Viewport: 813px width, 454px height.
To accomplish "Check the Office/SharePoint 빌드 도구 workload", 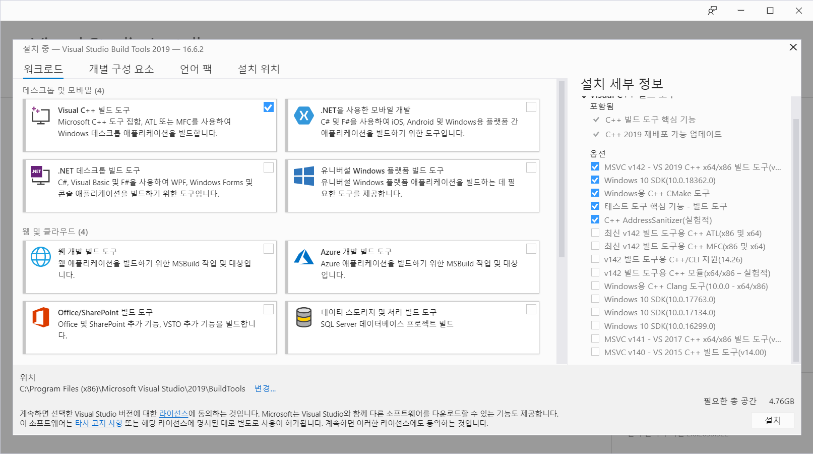I will pyautogui.click(x=269, y=309).
